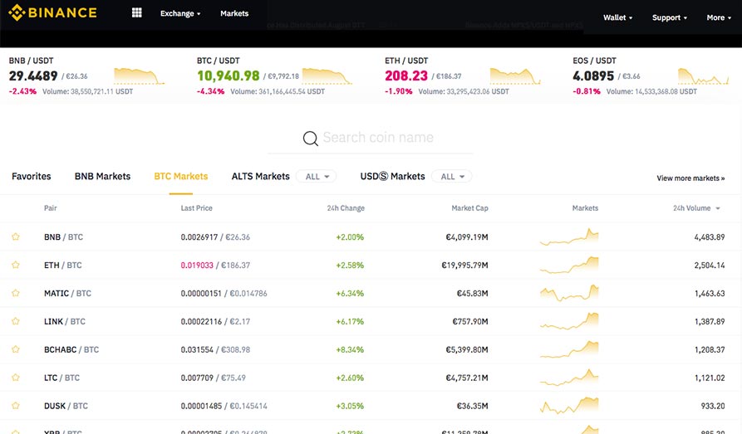The image size is (742, 434).
Task: Favorite the BNB / BTC pair star
Action: click(x=16, y=237)
